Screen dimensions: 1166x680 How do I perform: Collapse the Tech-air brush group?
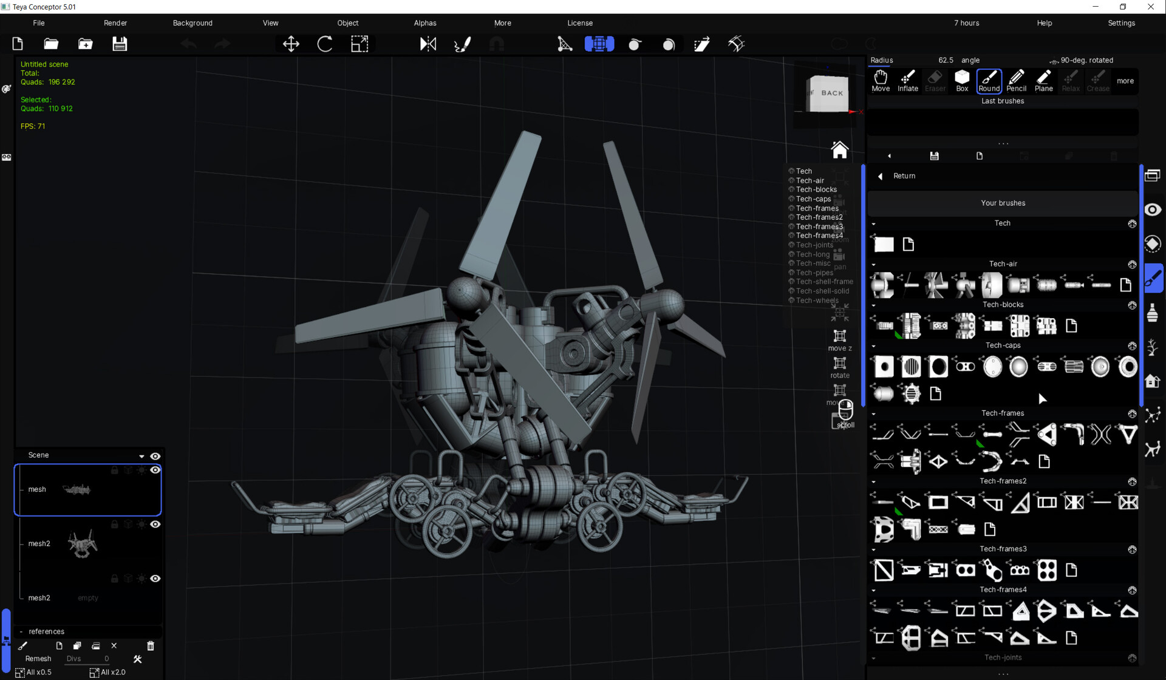[874, 265]
